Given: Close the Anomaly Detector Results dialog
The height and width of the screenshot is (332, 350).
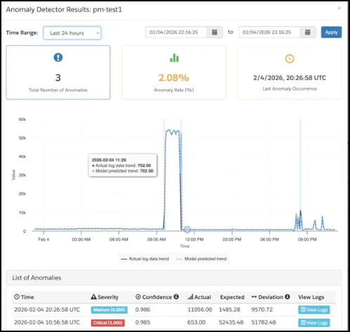Looking at the screenshot, I should coord(339,8).
